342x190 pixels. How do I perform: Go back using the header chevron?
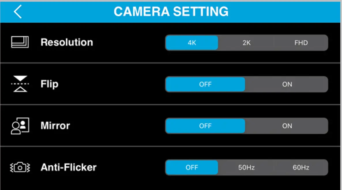[18, 12]
